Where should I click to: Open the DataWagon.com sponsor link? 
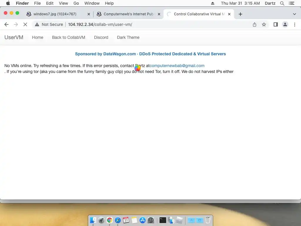(150, 54)
